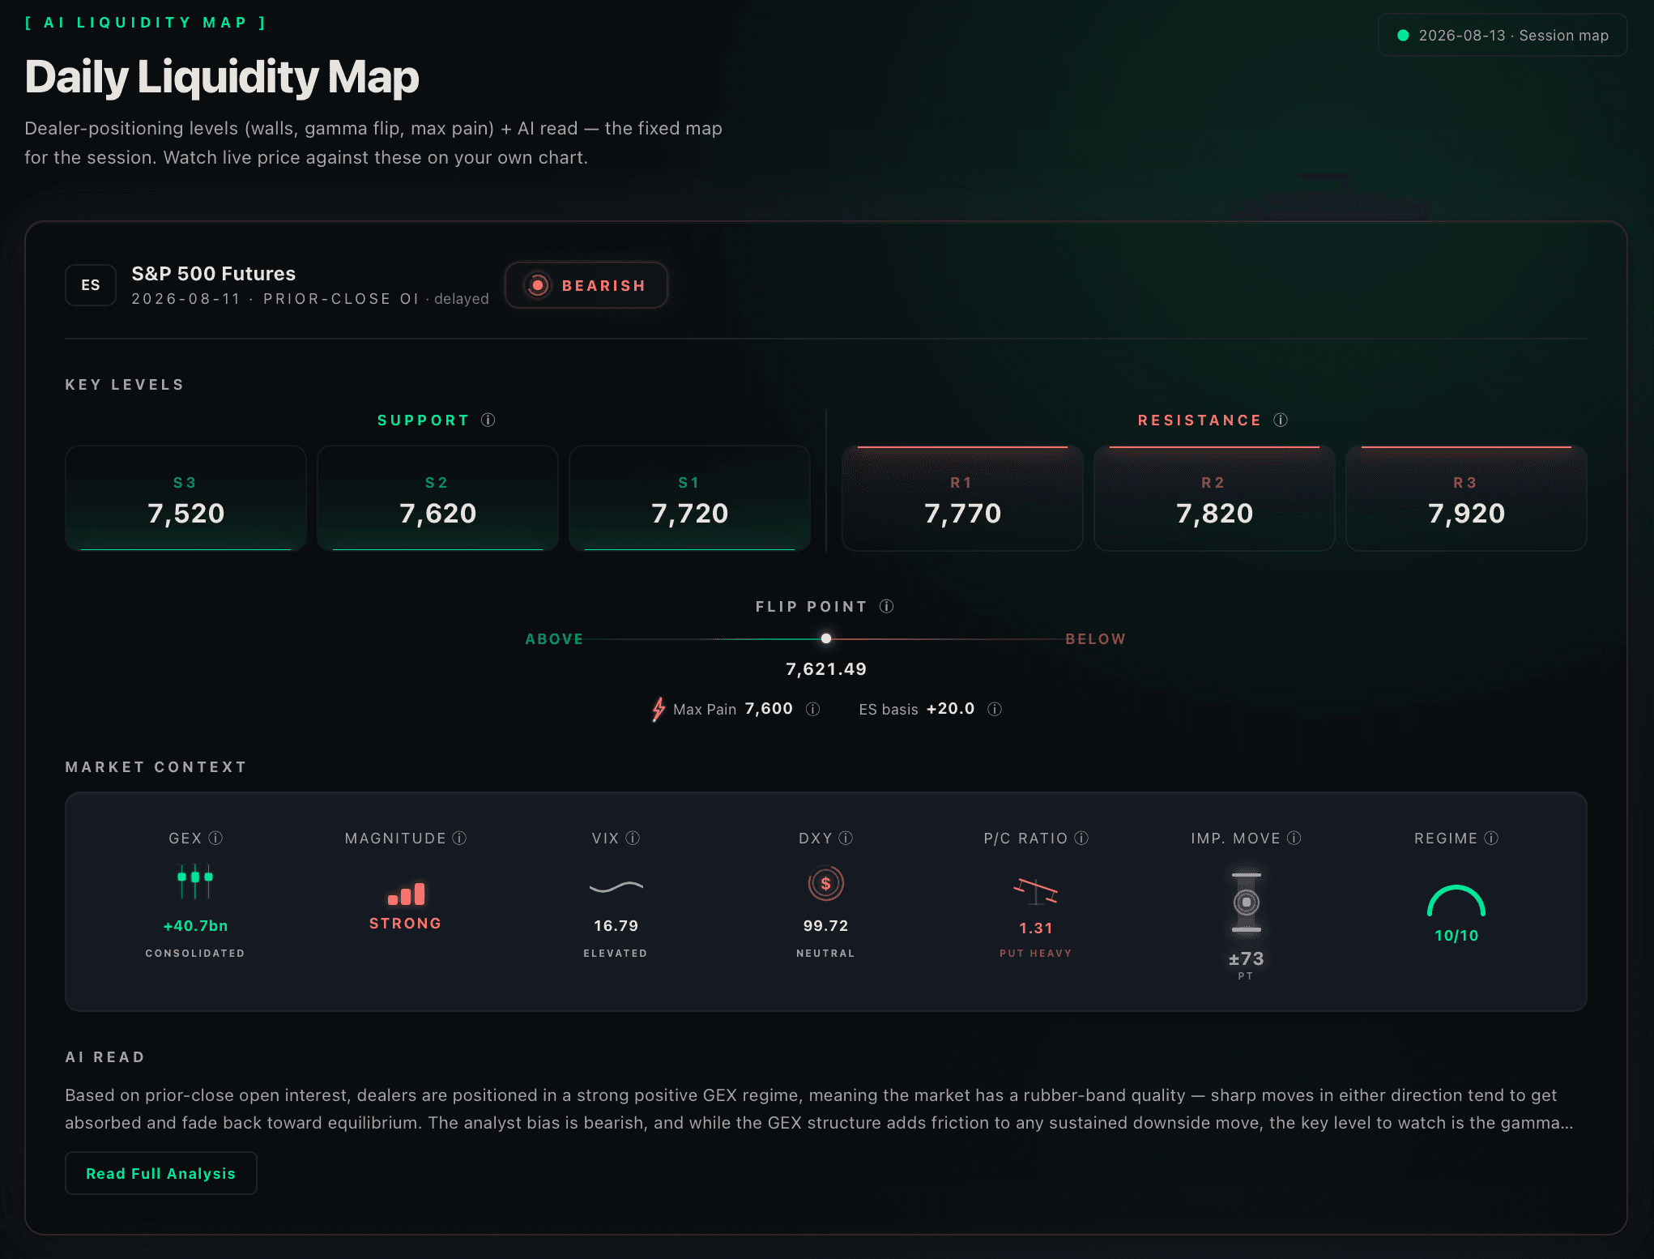Click the NEUTRAL label under DXY
The height and width of the screenshot is (1259, 1654).
coord(825,954)
